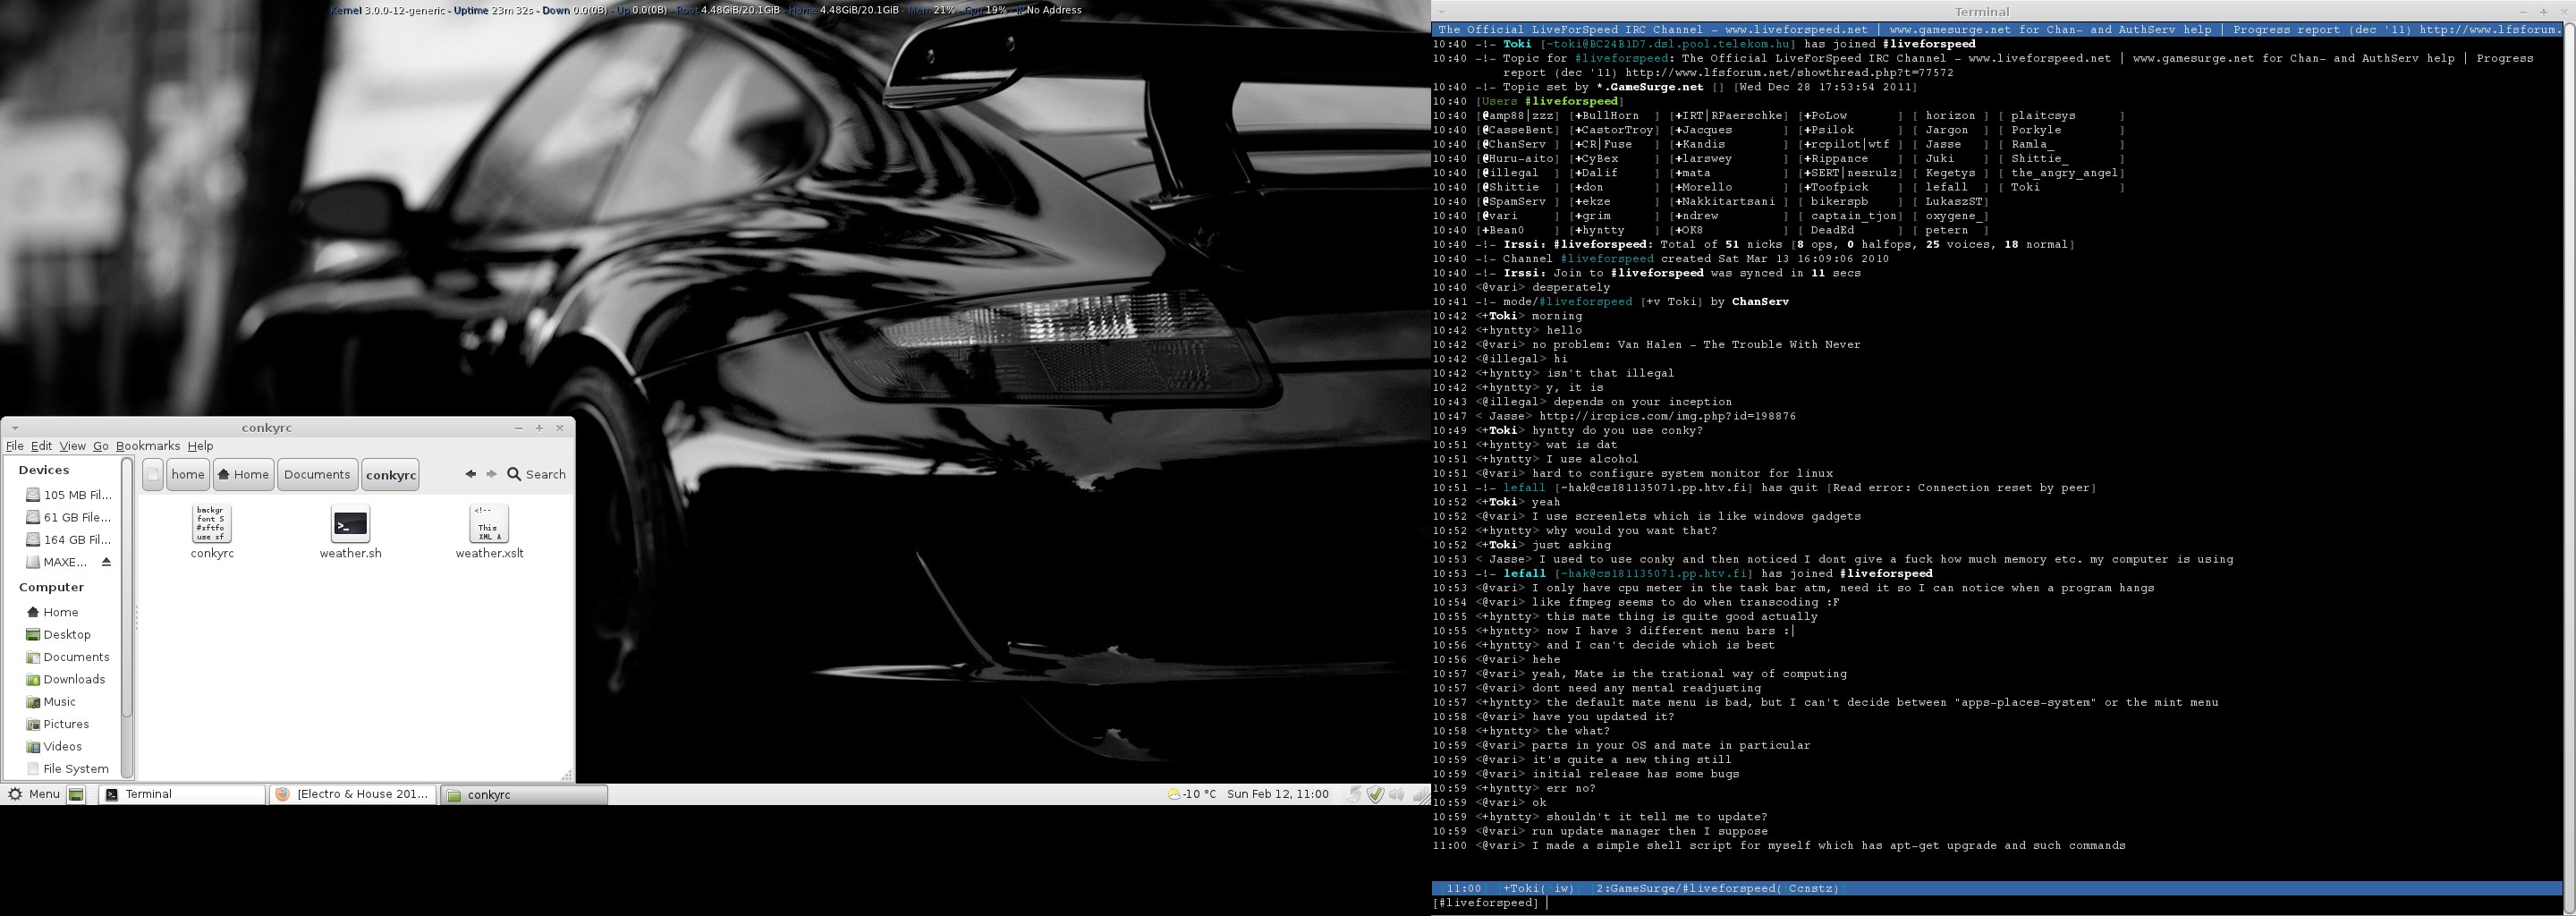Screen dimensions: 2576x916
Task: Select the conkyrc text file icon
Action: tap(211, 524)
